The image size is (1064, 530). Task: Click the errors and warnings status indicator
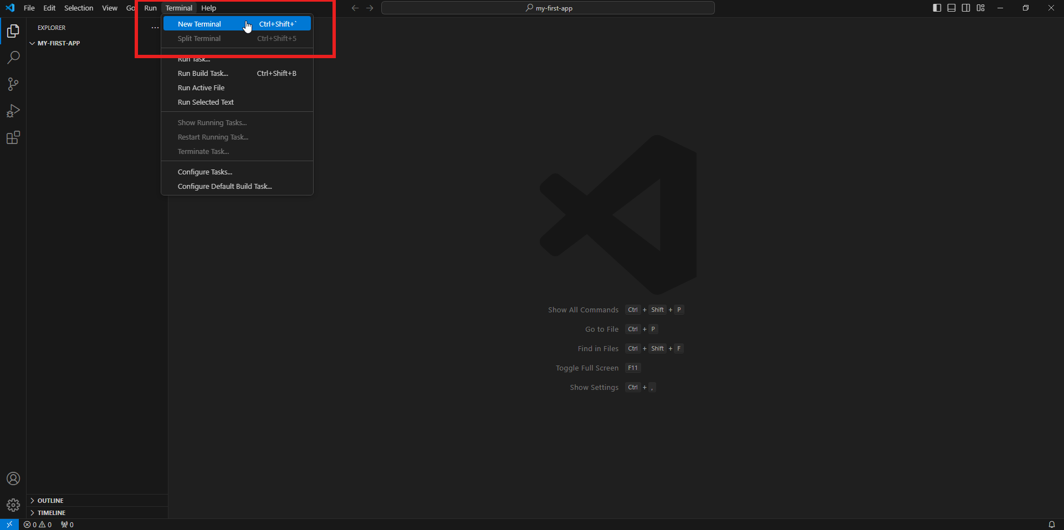click(38, 524)
